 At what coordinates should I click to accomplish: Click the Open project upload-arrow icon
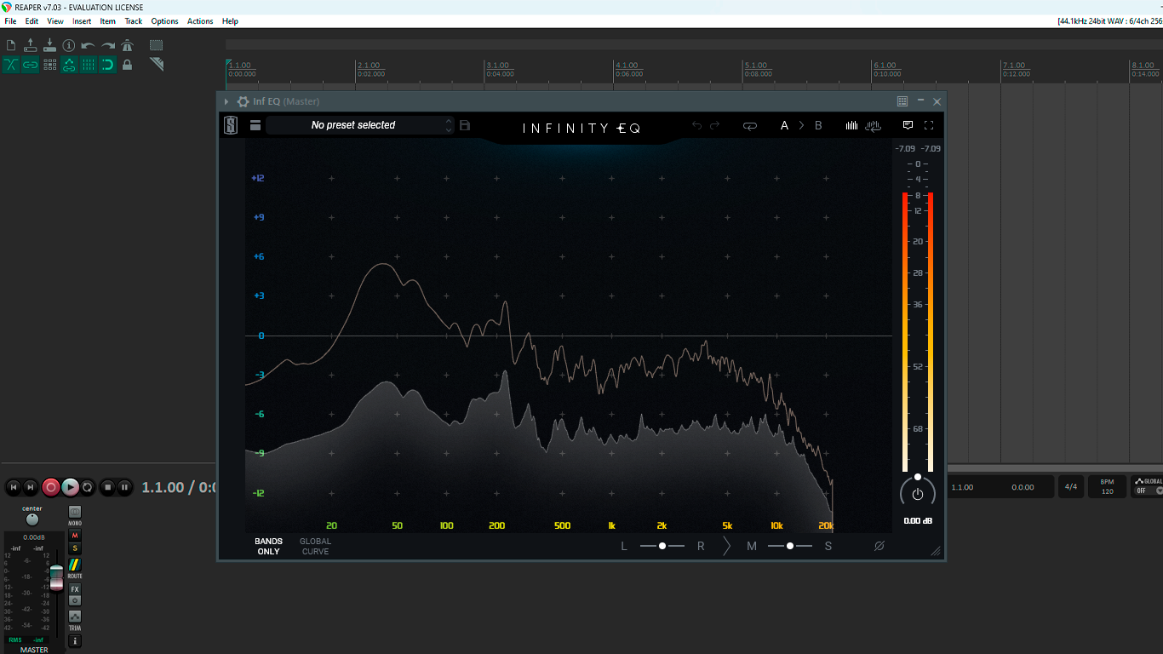point(31,45)
